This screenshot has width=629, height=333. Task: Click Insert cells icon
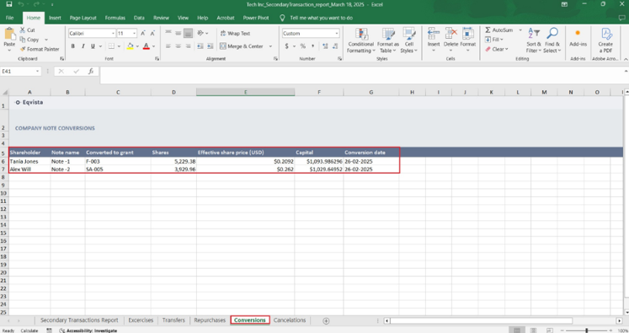[434, 34]
